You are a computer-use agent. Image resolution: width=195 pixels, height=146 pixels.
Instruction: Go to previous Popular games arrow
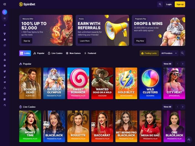[178, 64]
